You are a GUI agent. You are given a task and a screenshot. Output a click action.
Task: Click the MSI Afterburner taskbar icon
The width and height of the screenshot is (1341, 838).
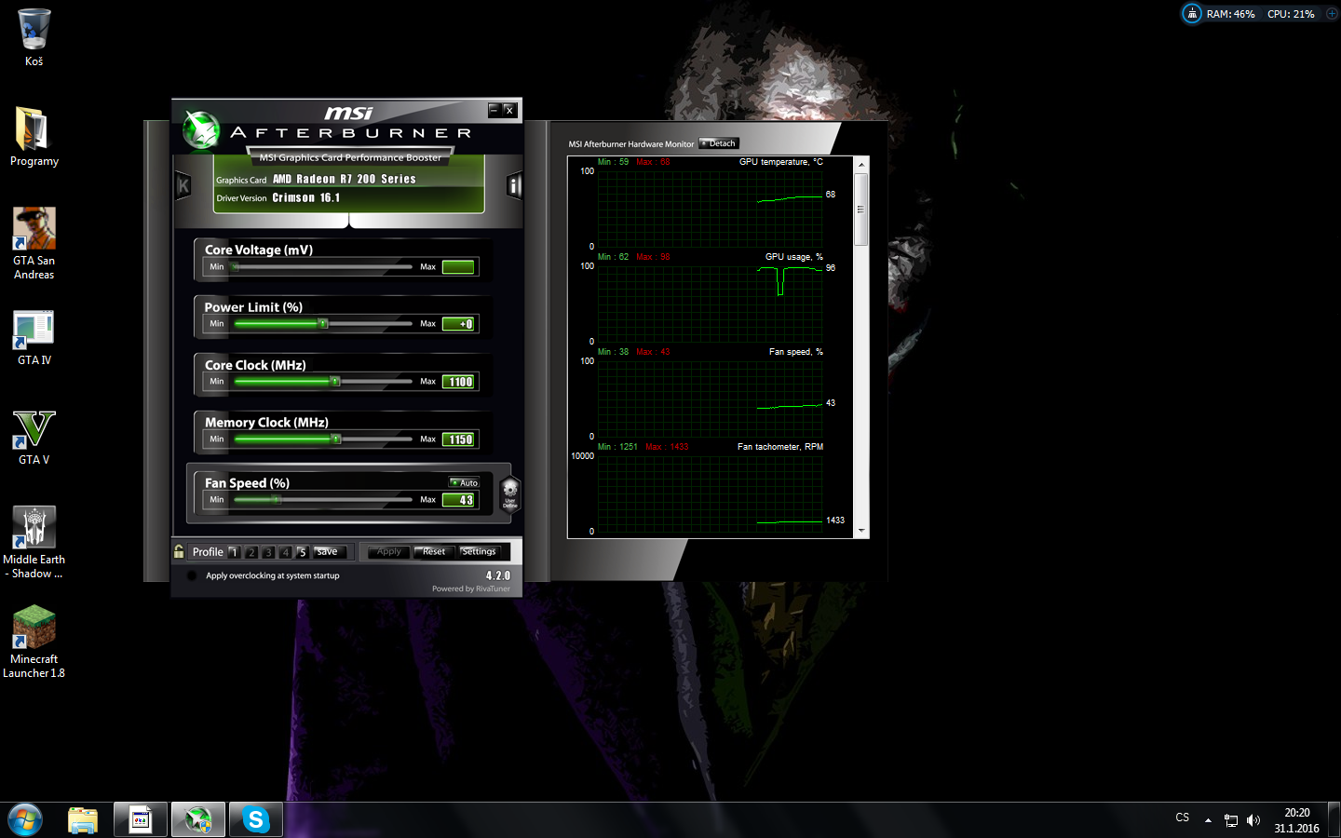[198, 819]
